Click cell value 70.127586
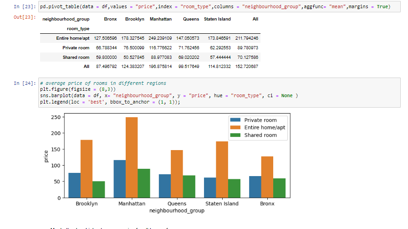The image size is (408, 229). (x=248, y=57)
